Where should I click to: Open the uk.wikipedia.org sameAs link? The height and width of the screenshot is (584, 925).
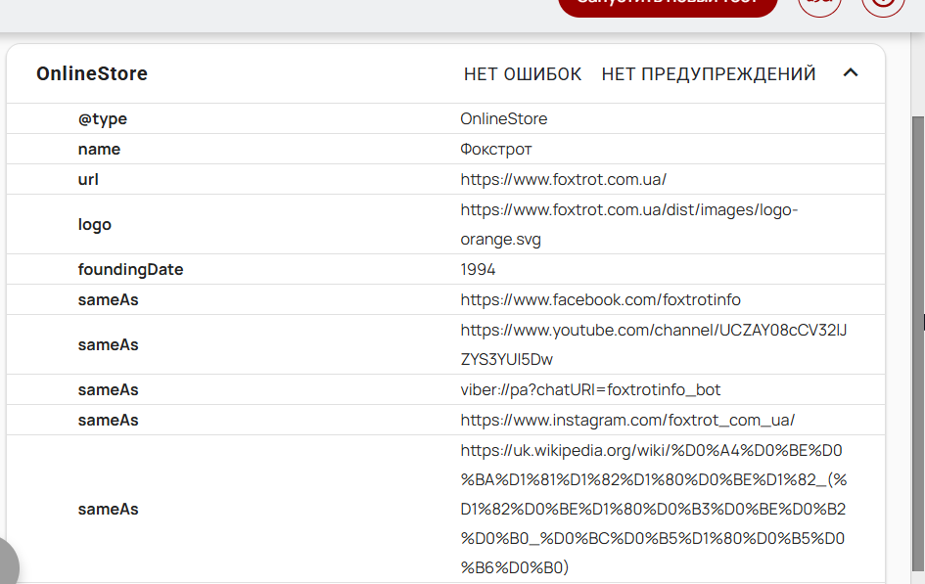(x=654, y=509)
